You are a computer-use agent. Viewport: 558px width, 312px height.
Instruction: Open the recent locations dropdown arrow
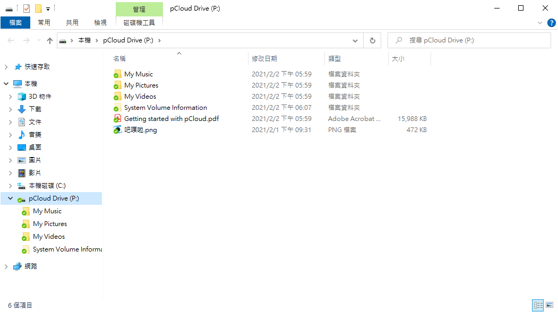click(39, 40)
